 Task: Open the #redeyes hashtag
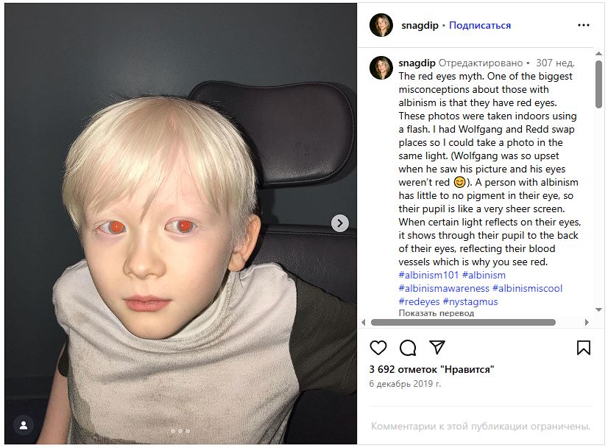click(x=419, y=301)
